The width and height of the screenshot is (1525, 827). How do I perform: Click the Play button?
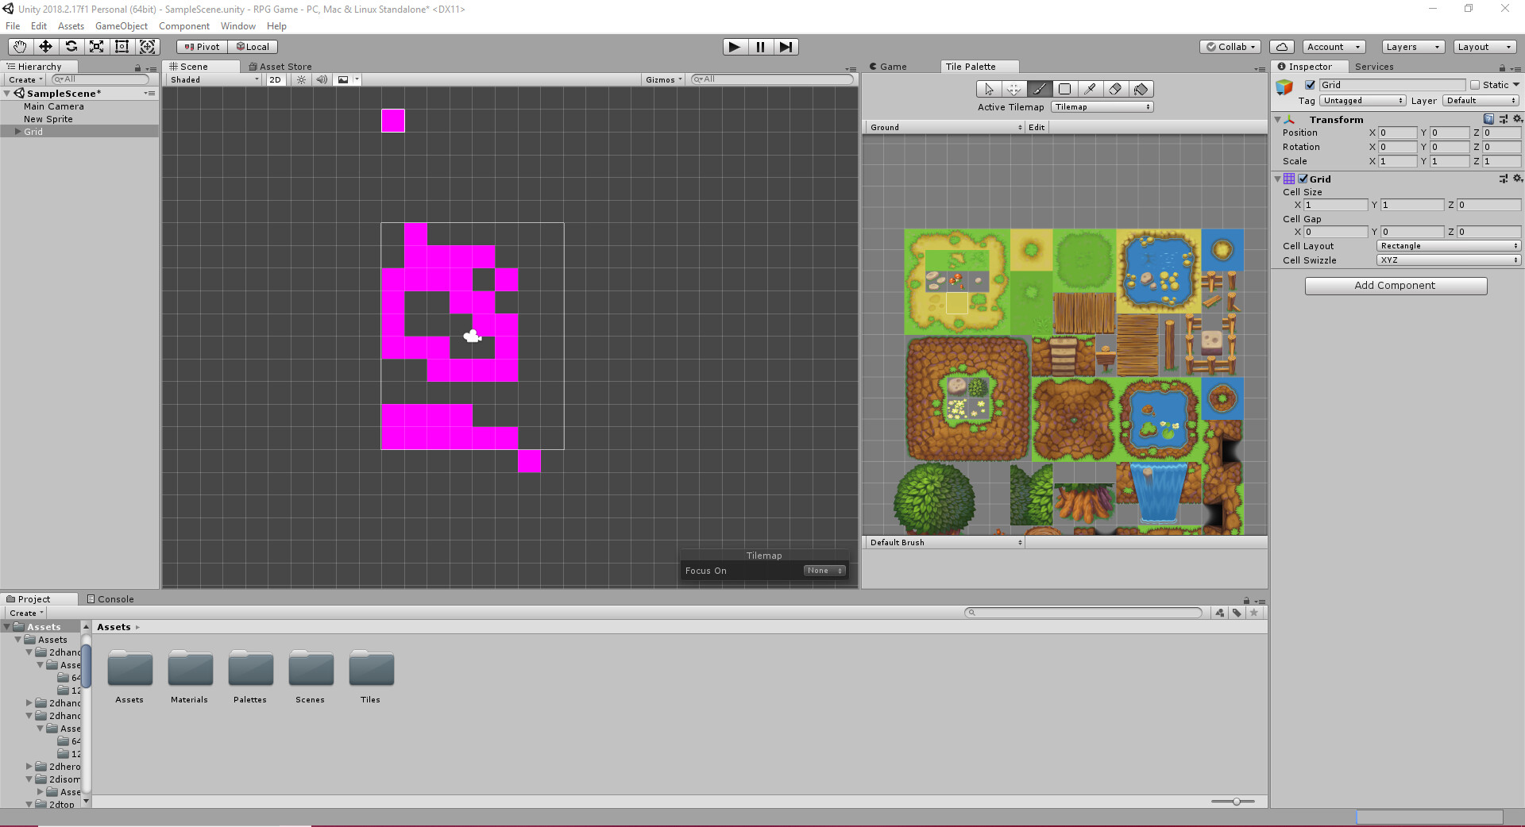[x=735, y=47]
